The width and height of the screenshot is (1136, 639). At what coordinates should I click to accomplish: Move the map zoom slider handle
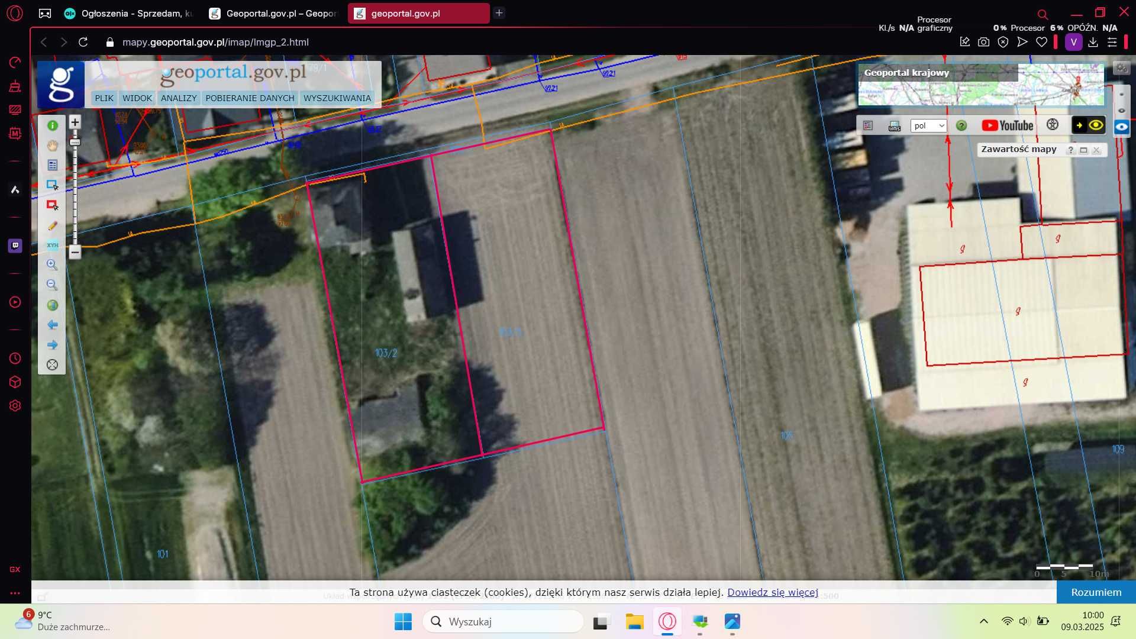(75, 142)
